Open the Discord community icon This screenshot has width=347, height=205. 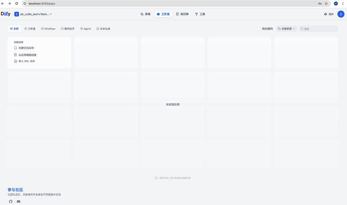[18, 202]
